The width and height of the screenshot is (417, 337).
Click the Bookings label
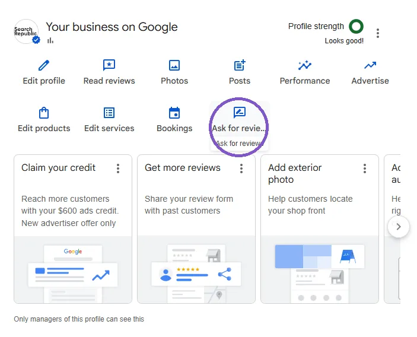[174, 128]
